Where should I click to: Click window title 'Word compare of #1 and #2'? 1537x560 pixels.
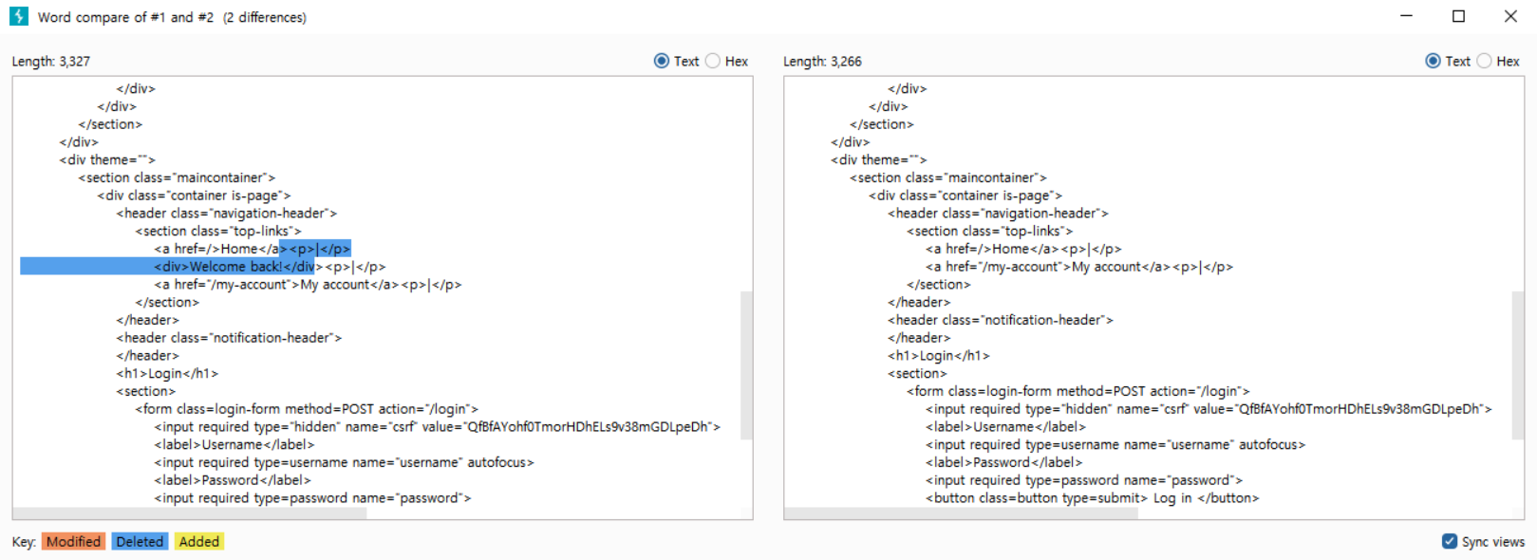[x=125, y=17]
